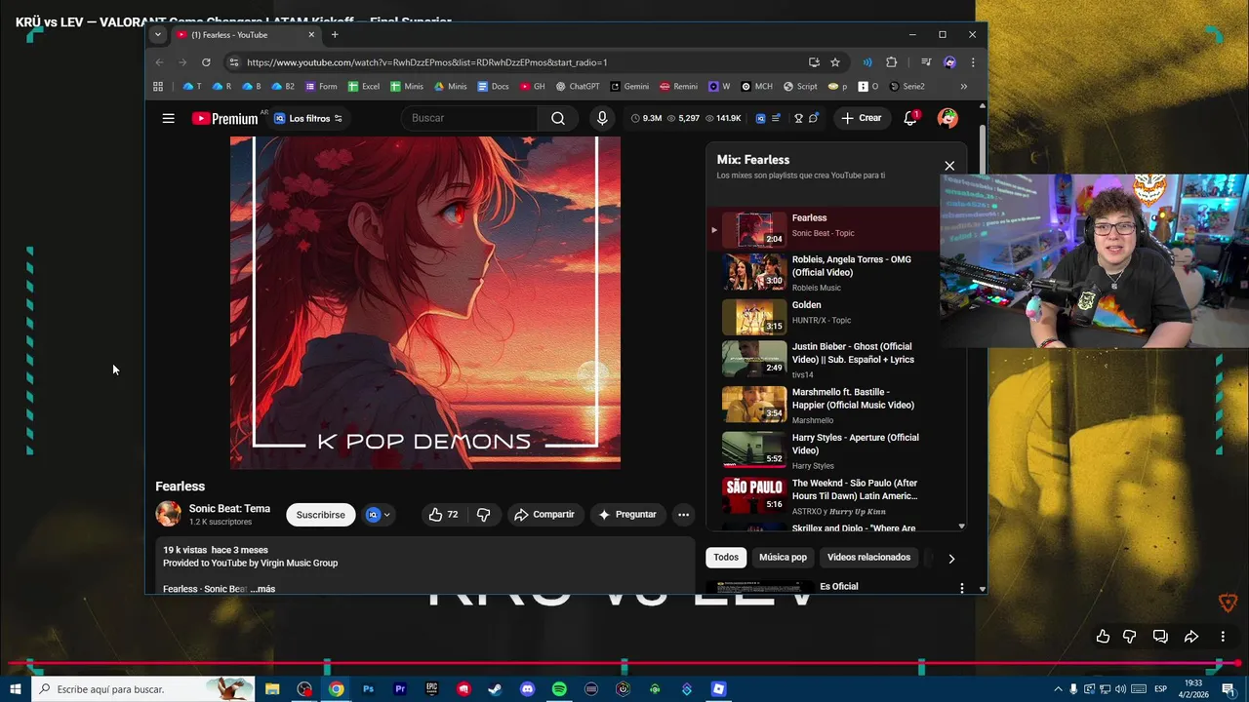Like the background video with thumbs-up icon

point(1103,637)
